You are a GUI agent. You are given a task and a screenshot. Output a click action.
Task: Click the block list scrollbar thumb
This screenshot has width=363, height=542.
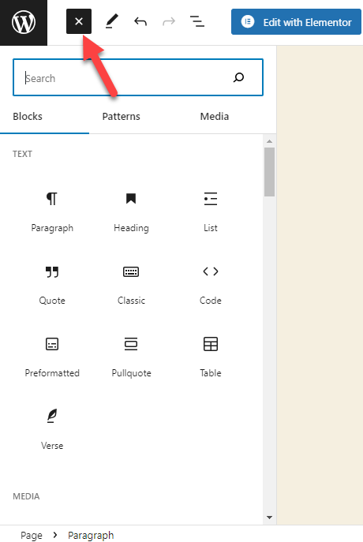coord(269,172)
